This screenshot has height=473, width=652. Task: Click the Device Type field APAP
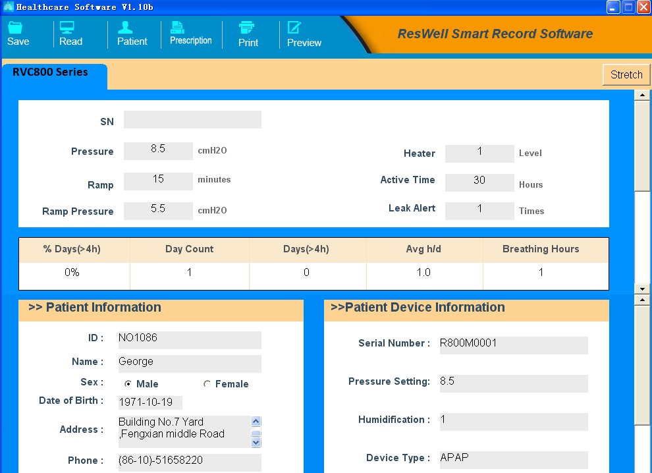[514, 460]
